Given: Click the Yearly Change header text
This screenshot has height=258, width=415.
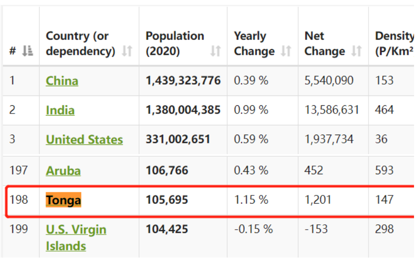Looking at the screenshot, I should (x=254, y=43).
